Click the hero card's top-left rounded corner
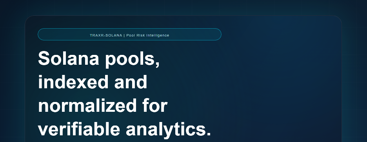Image resolution: width=367 pixels, height=142 pixels. pyautogui.click(x=29, y=20)
